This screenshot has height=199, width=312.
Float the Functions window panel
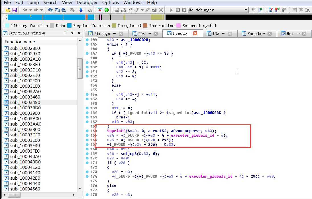[72, 33]
